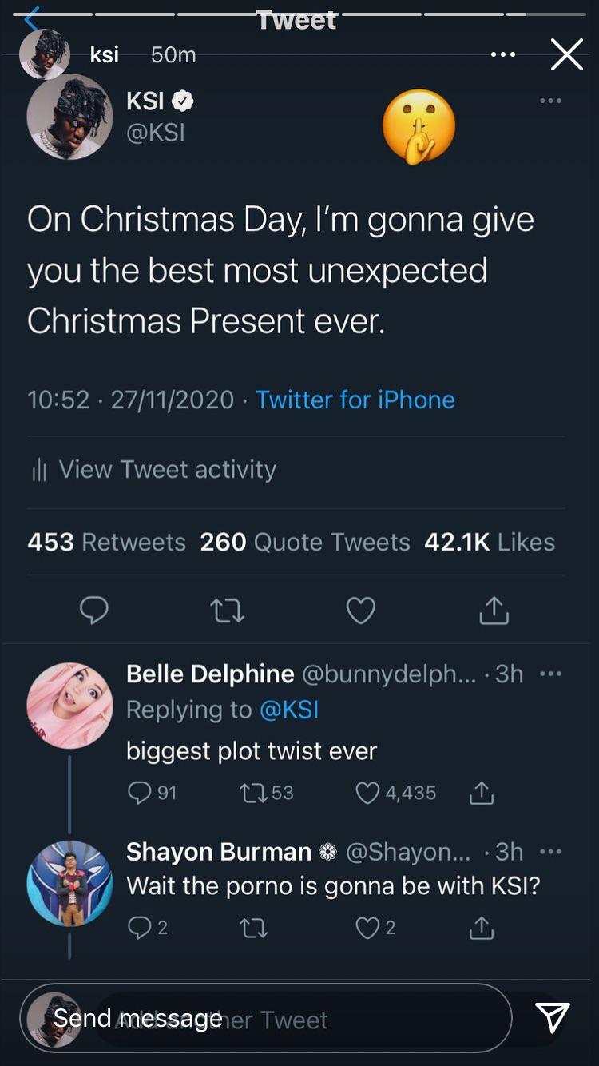This screenshot has height=1066, width=599.
Task: Retweet Belle Delphine's reply
Action: pyautogui.click(x=254, y=793)
